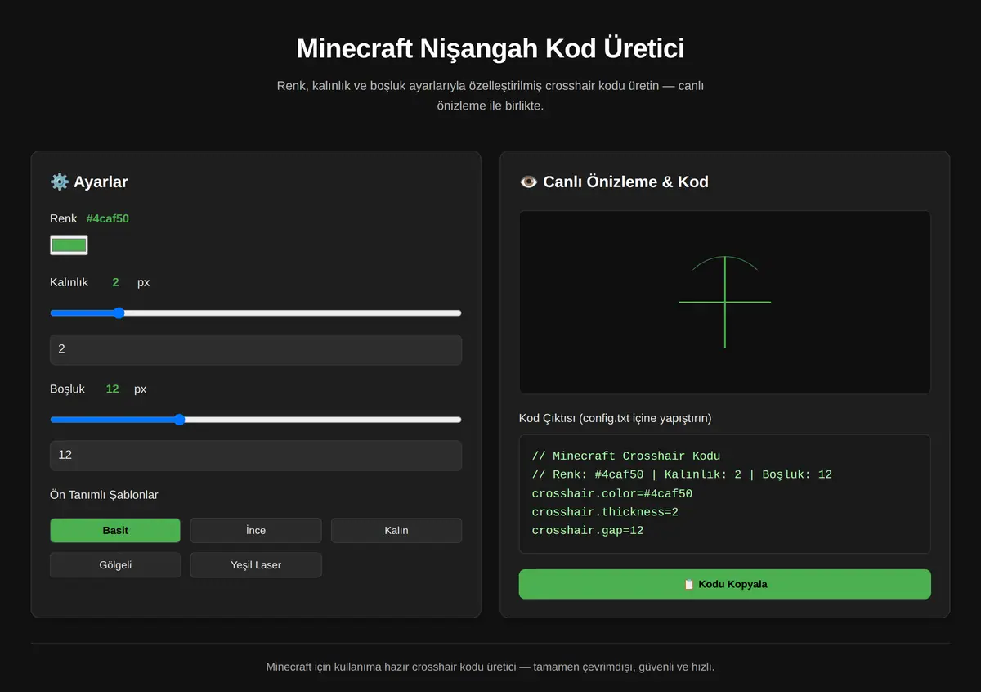Apply the Gölgeli preset
981x692 pixels.
pyautogui.click(x=115, y=564)
